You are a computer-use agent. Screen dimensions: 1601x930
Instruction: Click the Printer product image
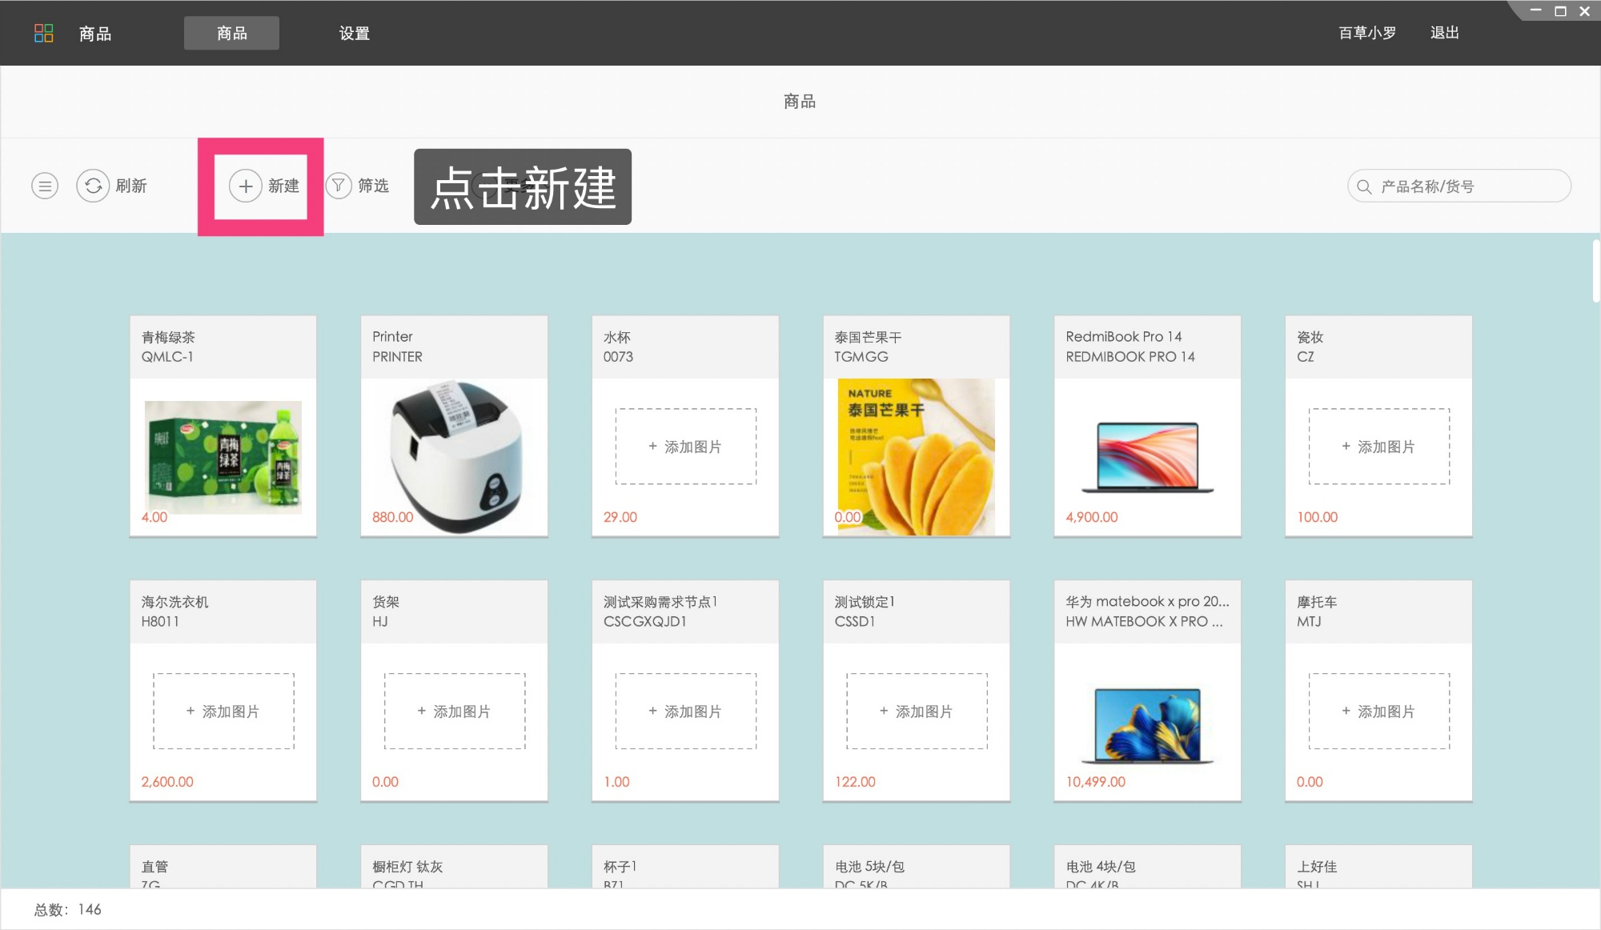[x=454, y=456]
